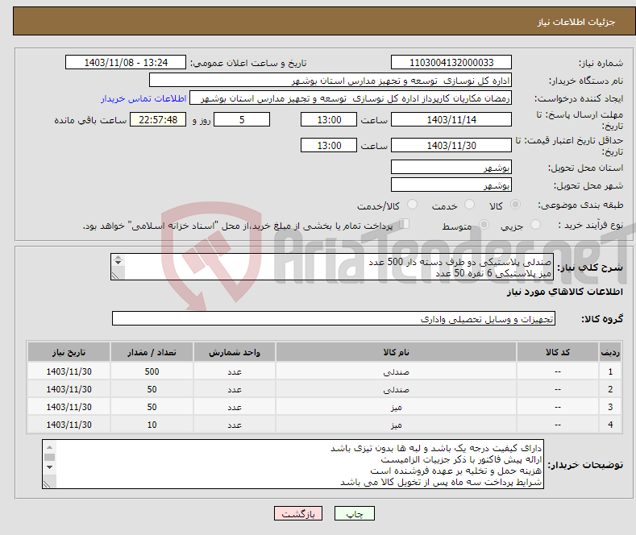Click the توضیحات خریدار text area

[x=293, y=464]
